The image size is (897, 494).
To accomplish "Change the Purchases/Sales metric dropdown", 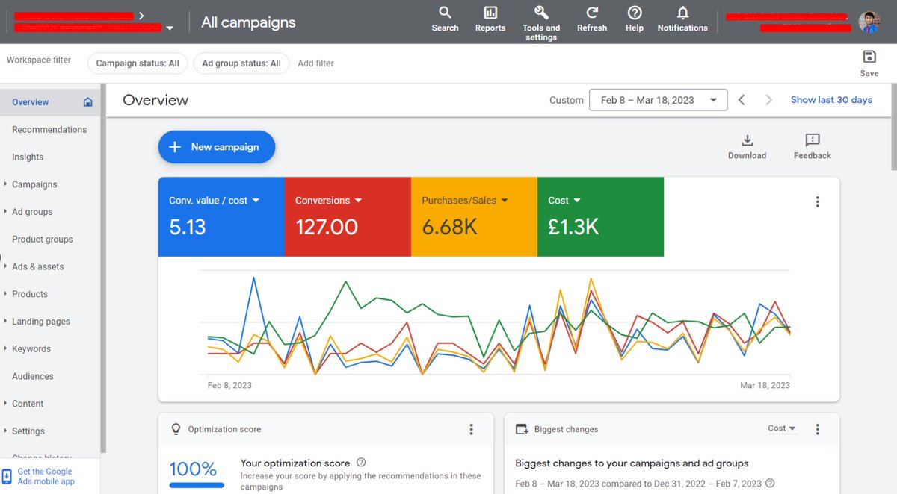I will point(464,201).
